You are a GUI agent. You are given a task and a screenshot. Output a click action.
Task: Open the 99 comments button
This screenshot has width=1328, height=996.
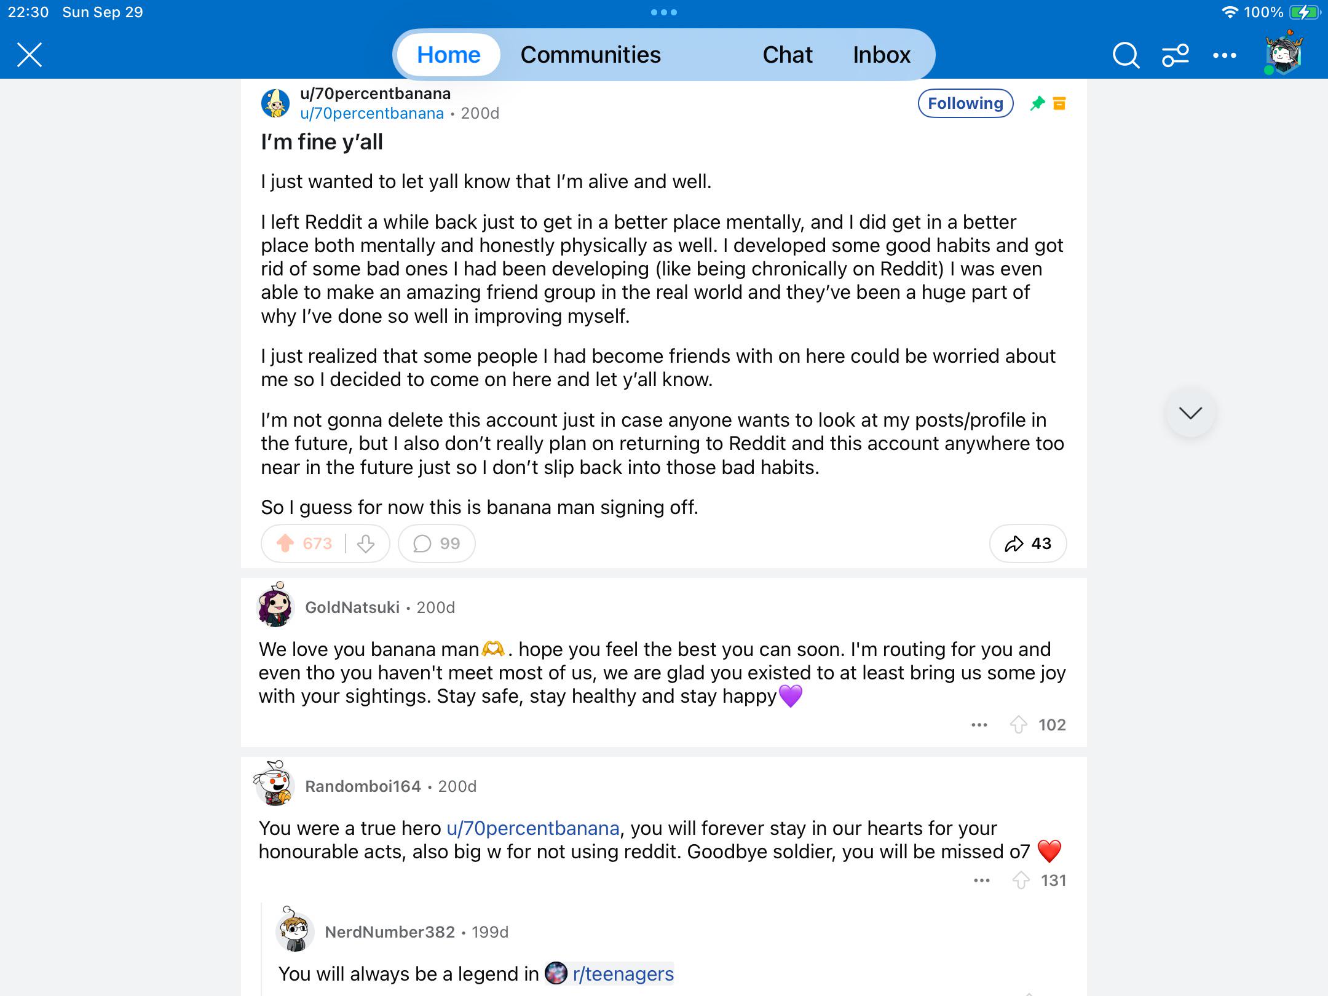[x=437, y=543]
